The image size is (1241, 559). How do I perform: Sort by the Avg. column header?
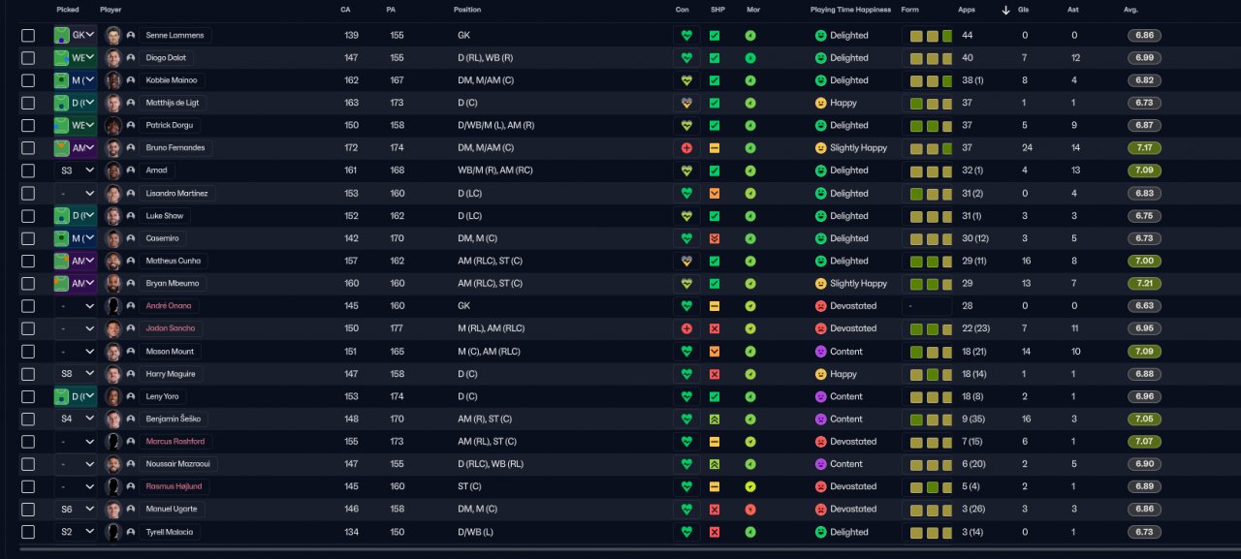tap(1130, 10)
